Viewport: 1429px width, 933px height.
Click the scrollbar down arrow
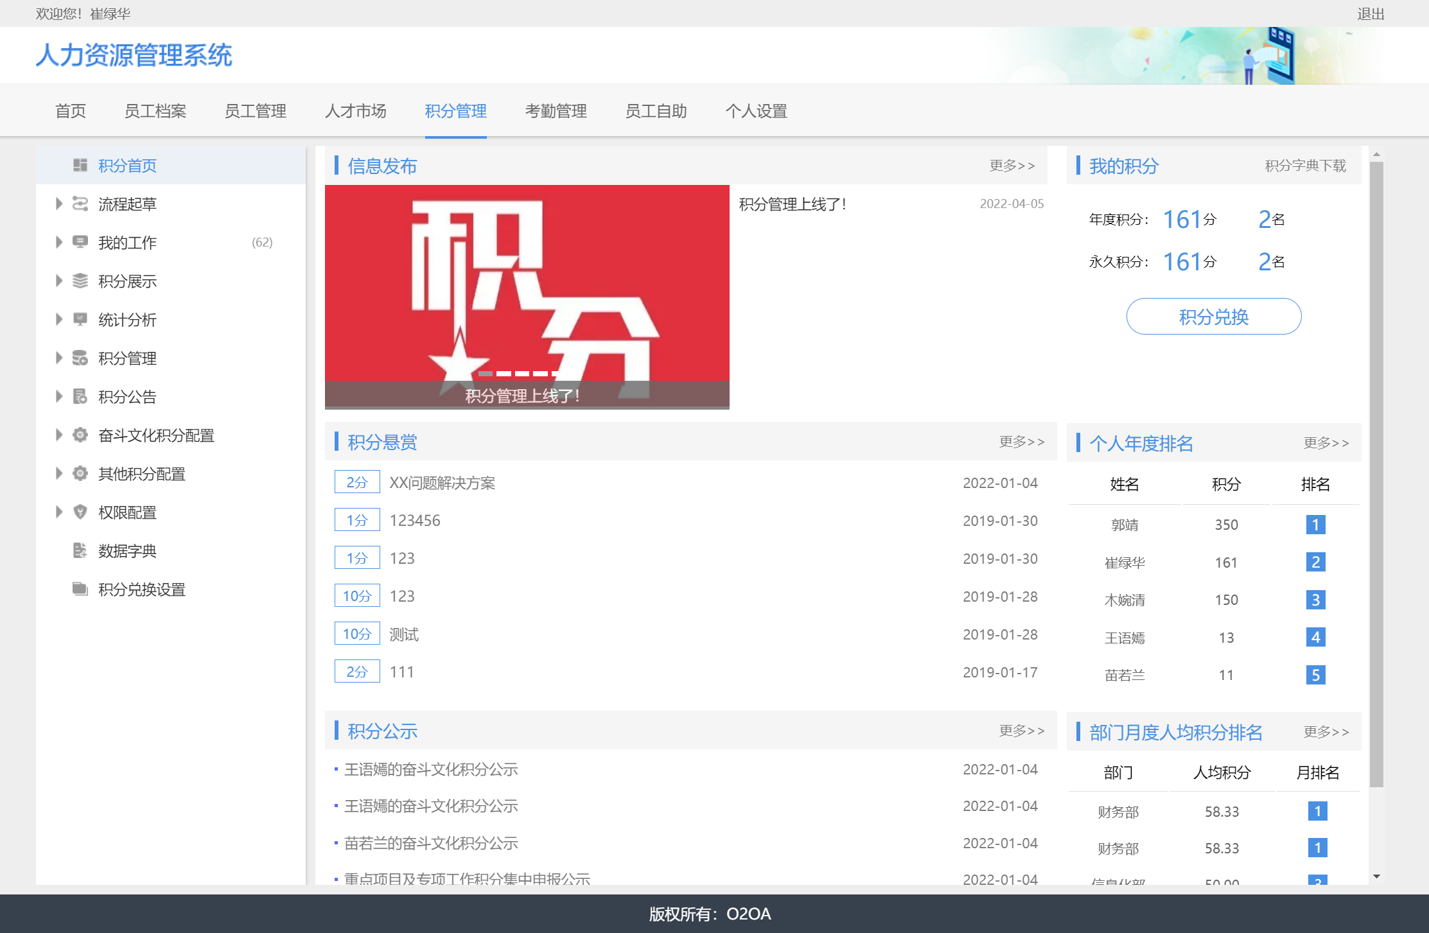[1376, 876]
